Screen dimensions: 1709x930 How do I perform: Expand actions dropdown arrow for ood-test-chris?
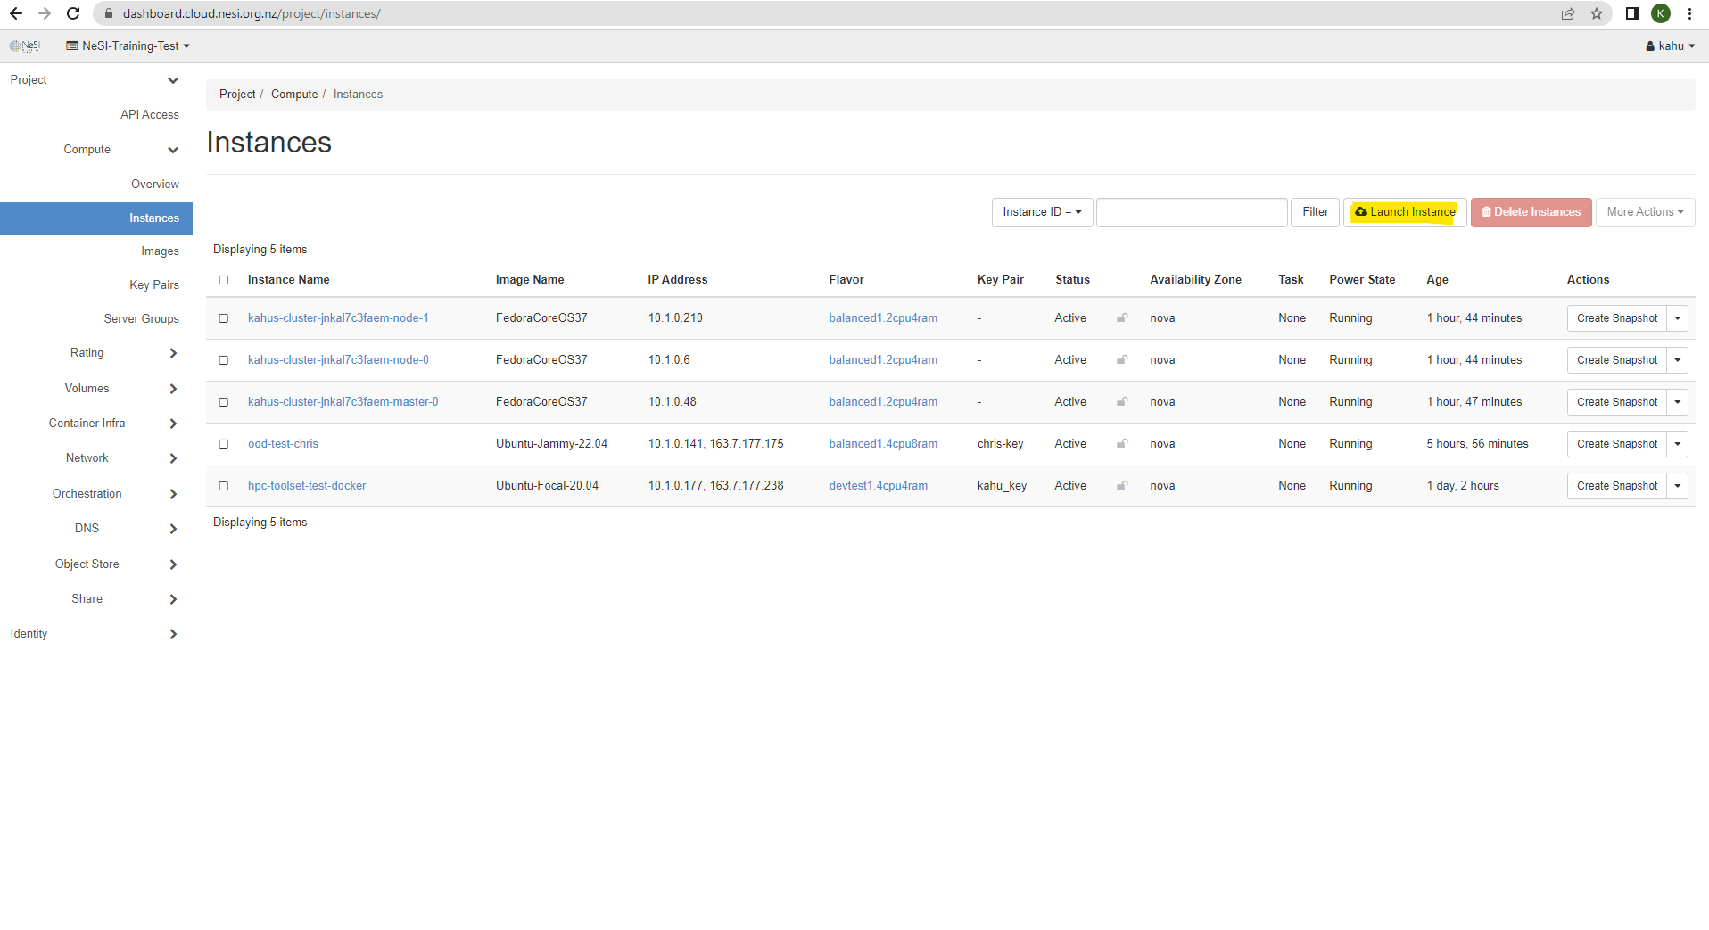click(x=1677, y=444)
